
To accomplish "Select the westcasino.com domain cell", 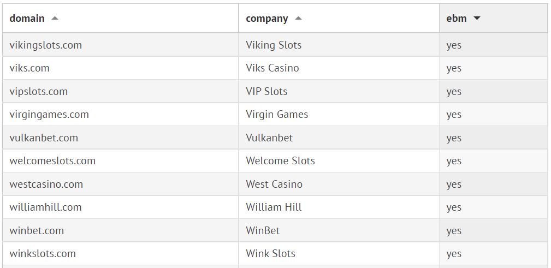I will tap(46, 184).
